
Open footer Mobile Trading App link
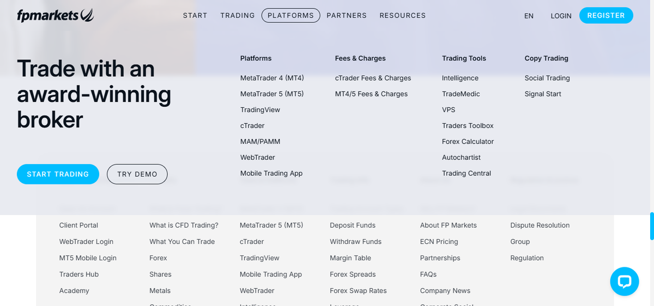click(271, 274)
